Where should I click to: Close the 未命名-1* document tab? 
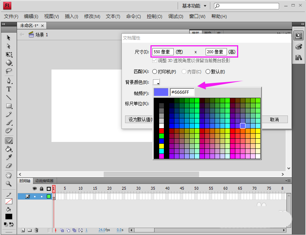[42, 26]
